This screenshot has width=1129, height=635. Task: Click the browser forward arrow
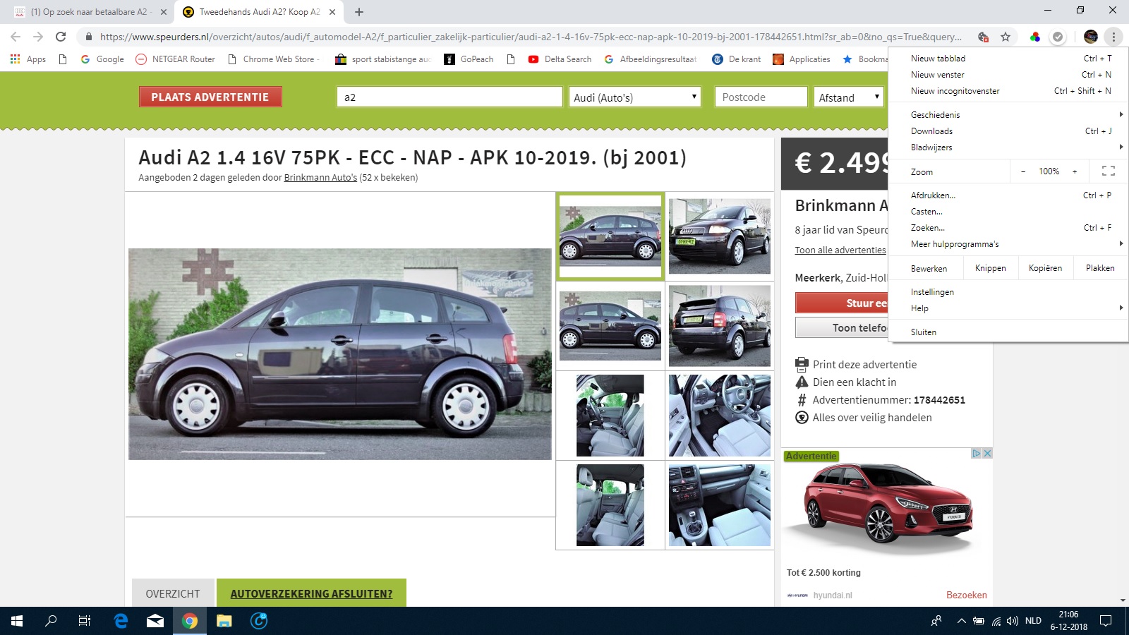tap(38, 37)
